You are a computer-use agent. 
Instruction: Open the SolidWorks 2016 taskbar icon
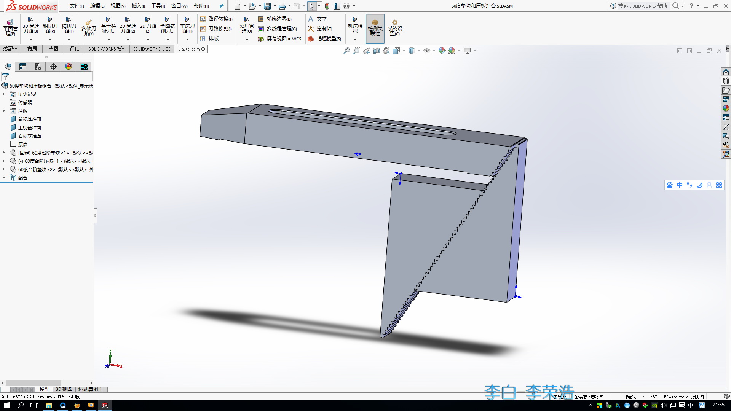point(104,405)
